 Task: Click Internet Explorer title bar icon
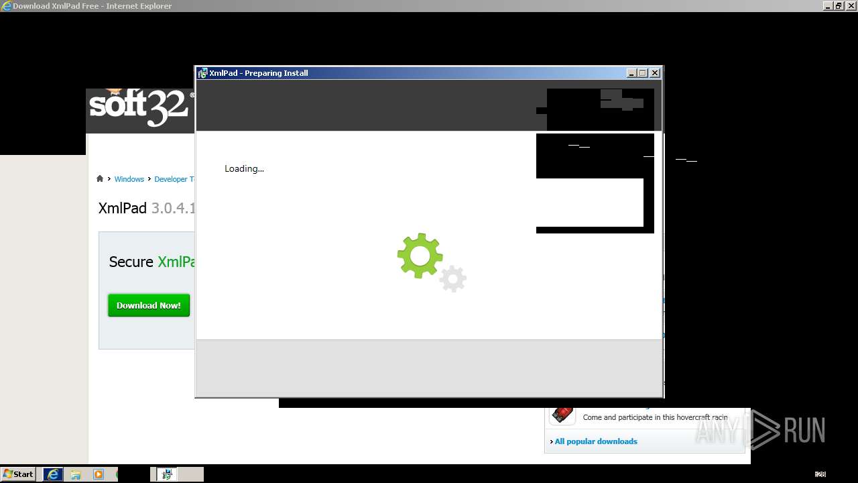pyautogui.click(x=7, y=6)
